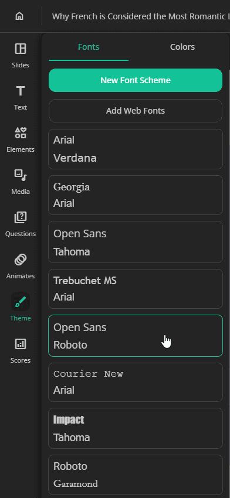Select the Theme brush icon
The height and width of the screenshot is (498, 230).
21,301
